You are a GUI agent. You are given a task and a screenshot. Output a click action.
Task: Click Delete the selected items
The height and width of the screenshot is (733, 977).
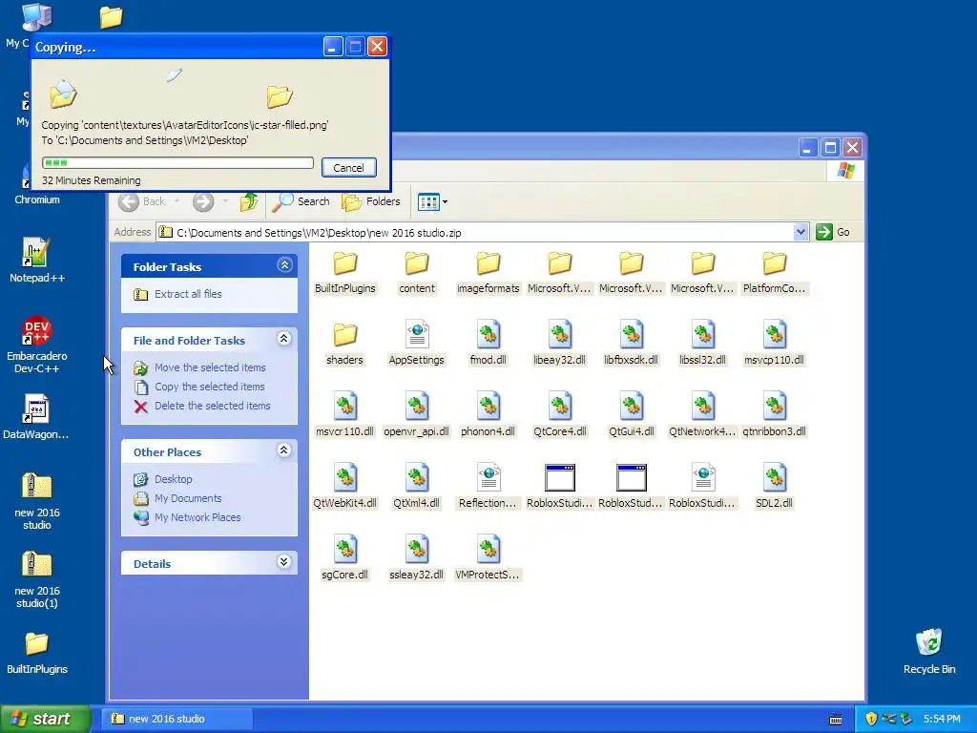pyautogui.click(x=212, y=406)
